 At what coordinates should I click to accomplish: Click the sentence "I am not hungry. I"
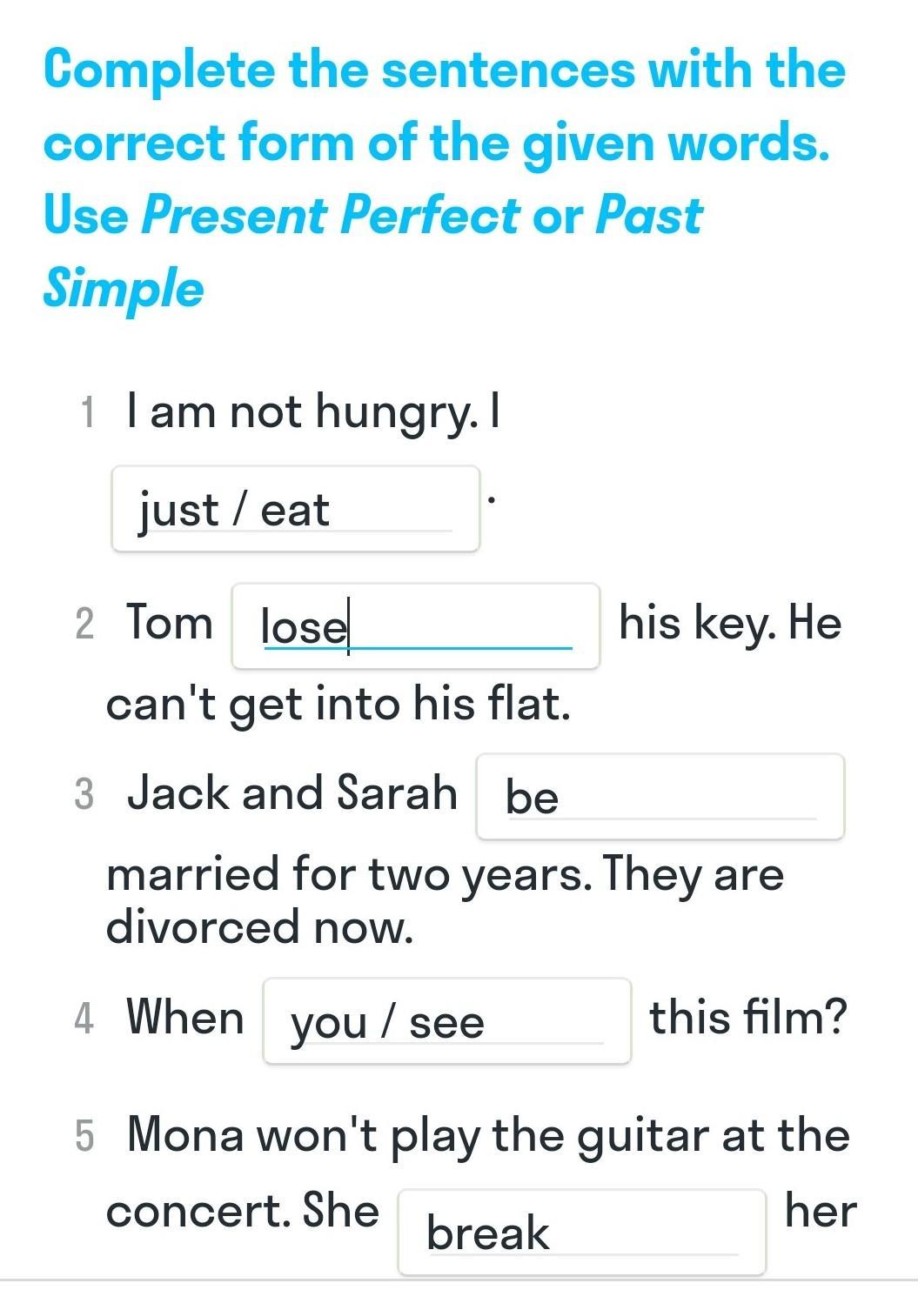313,411
